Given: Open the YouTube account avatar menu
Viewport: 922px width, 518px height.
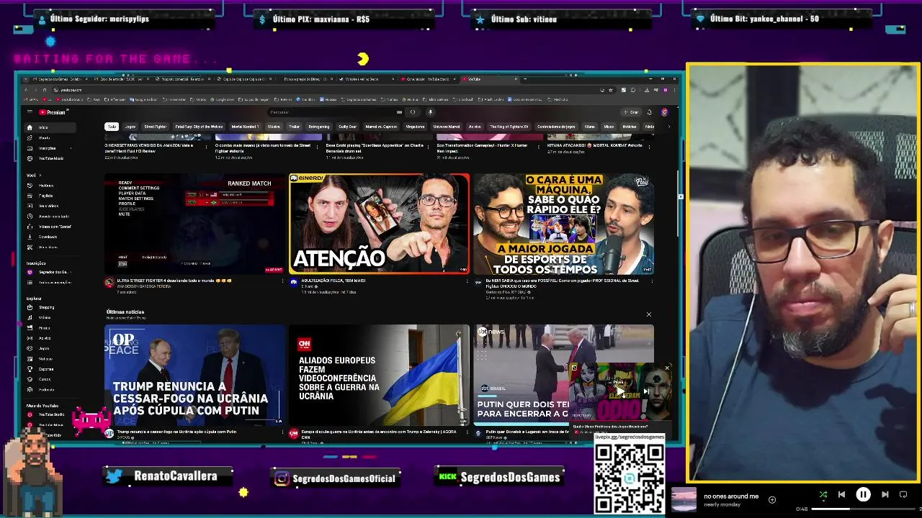Looking at the screenshot, I should (664, 112).
